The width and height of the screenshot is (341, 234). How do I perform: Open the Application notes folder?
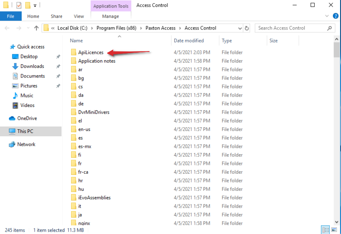click(x=97, y=61)
